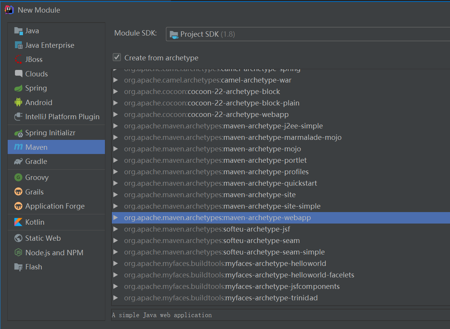The height and width of the screenshot is (329, 450).
Task: Click the Maven m icon
Action: 18,147
